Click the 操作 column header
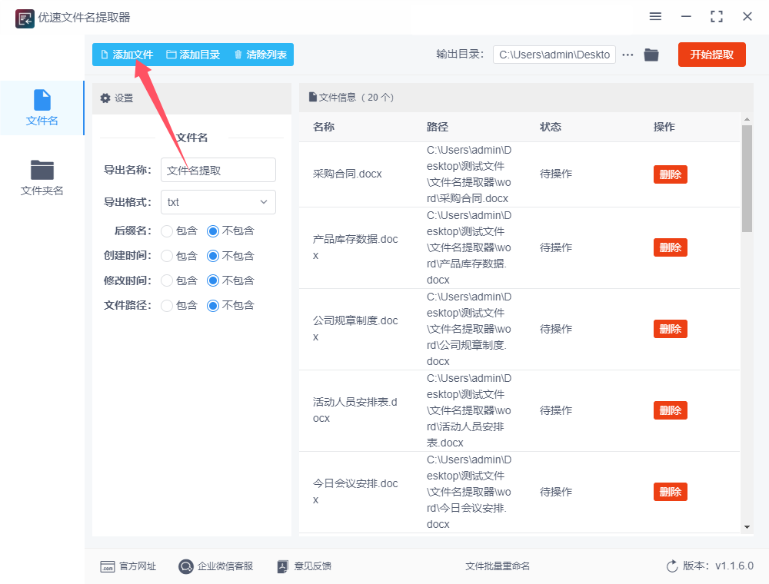The image size is (769, 584). tap(664, 127)
